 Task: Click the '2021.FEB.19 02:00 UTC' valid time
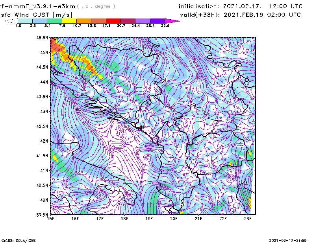262,15
